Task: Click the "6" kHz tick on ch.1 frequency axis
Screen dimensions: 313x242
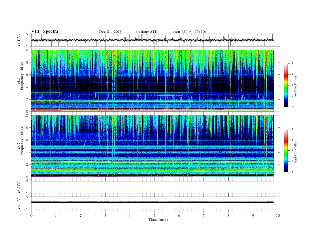Action: [28, 75]
